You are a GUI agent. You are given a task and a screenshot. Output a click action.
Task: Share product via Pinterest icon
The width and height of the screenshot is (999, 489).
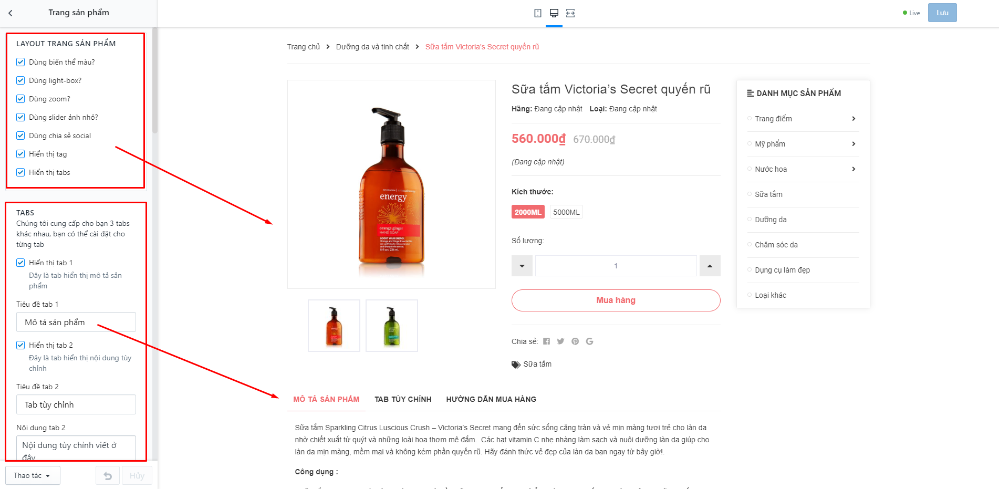tap(575, 341)
